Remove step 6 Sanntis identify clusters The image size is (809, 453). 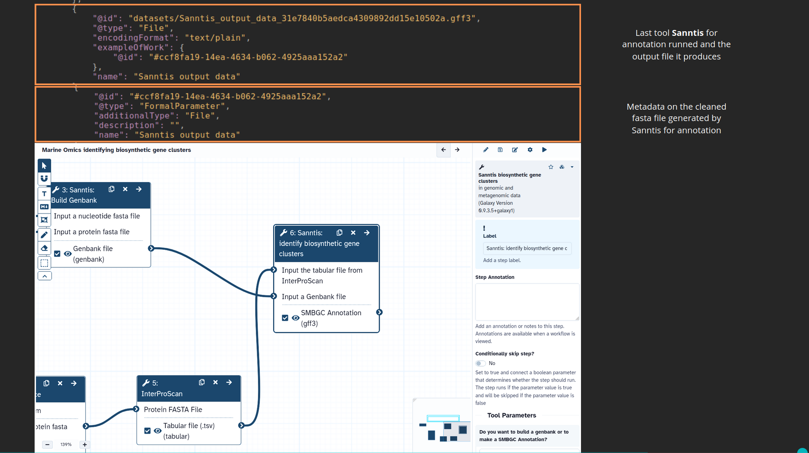[x=353, y=233]
